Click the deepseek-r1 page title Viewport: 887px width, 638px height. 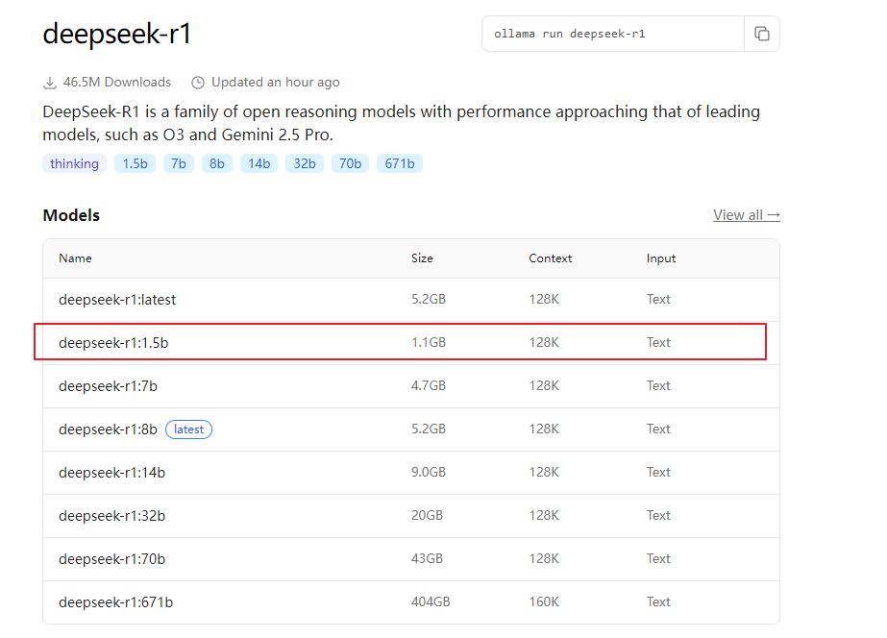[x=117, y=34]
